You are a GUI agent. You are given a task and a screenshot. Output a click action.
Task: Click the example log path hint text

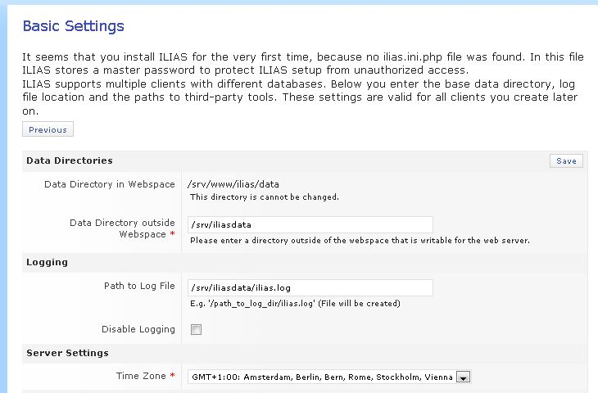(294, 304)
